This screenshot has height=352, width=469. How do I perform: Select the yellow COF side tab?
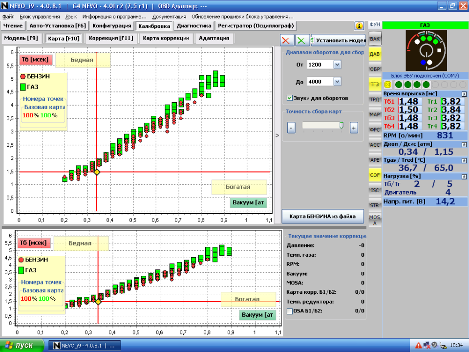pos(375,175)
